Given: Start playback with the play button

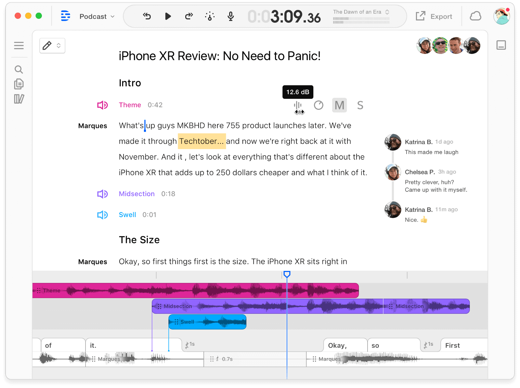Looking at the screenshot, I should (x=168, y=16).
